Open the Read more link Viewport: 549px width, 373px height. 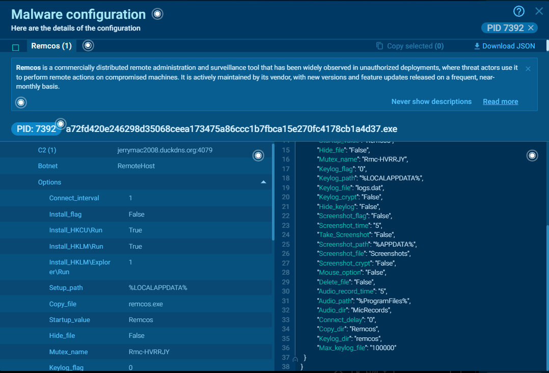[x=500, y=101]
